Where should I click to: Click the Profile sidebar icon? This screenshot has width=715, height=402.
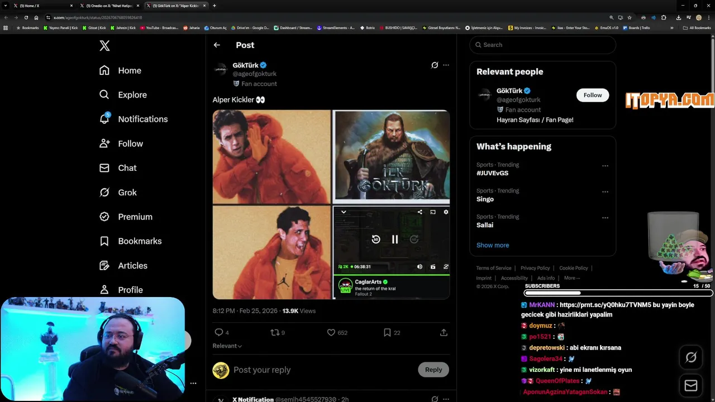coord(104,290)
